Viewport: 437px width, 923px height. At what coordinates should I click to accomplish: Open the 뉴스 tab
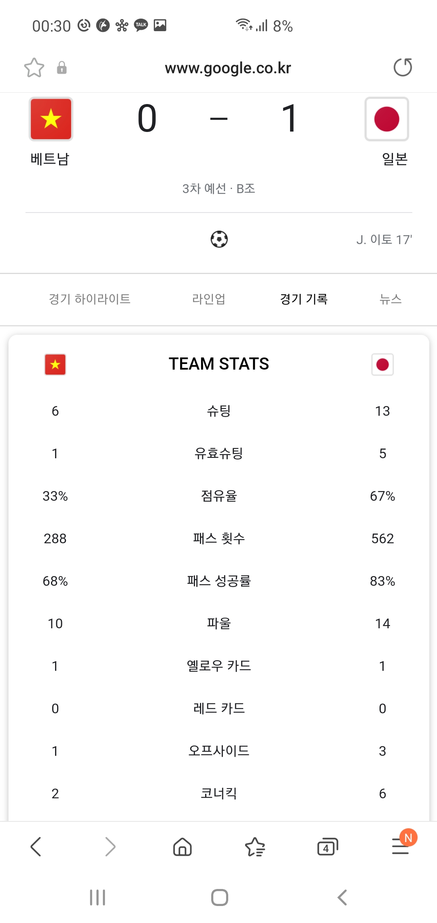[x=390, y=299]
